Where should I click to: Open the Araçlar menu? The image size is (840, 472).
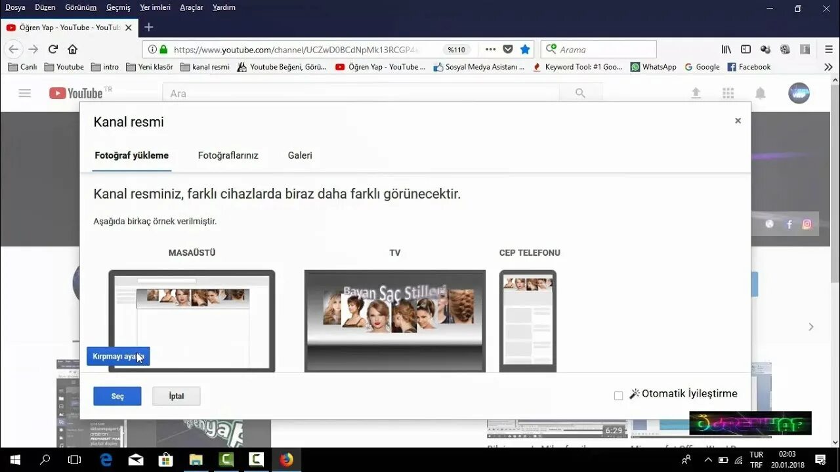pyautogui.click(x=192, y=7)
